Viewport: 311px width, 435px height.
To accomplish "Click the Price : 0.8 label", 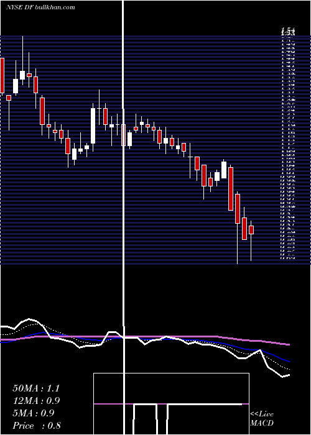I will (x=37, y=426).
